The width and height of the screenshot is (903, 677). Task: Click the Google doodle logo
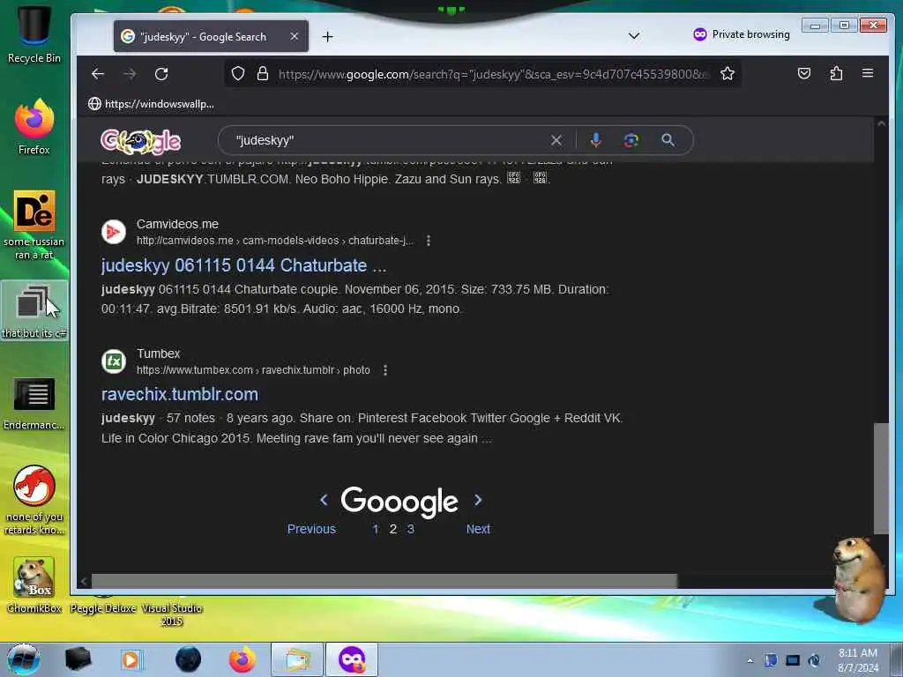[140, 141]
